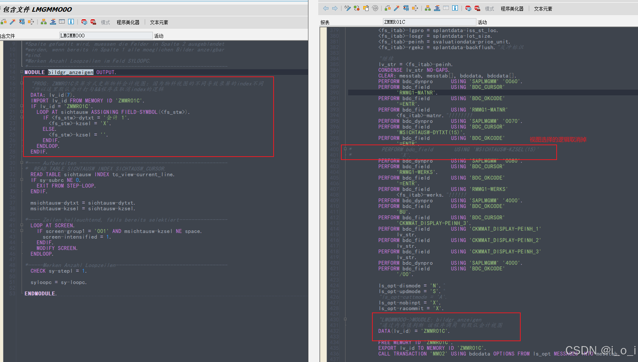Click the Back arrow in ZMMR01C window
This screenshot has width=638, height=362.
click(326, 8)
